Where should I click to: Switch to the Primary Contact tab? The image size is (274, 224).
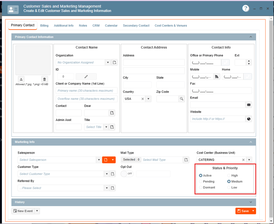coord(23,25)
